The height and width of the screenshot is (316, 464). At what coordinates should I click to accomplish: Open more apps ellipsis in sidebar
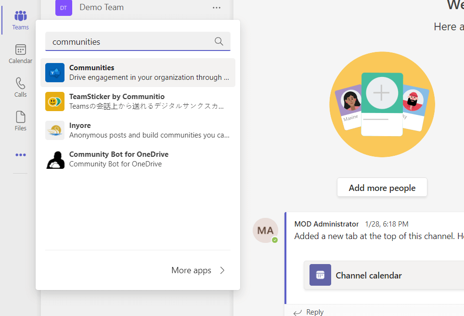(x=20, y=155)
